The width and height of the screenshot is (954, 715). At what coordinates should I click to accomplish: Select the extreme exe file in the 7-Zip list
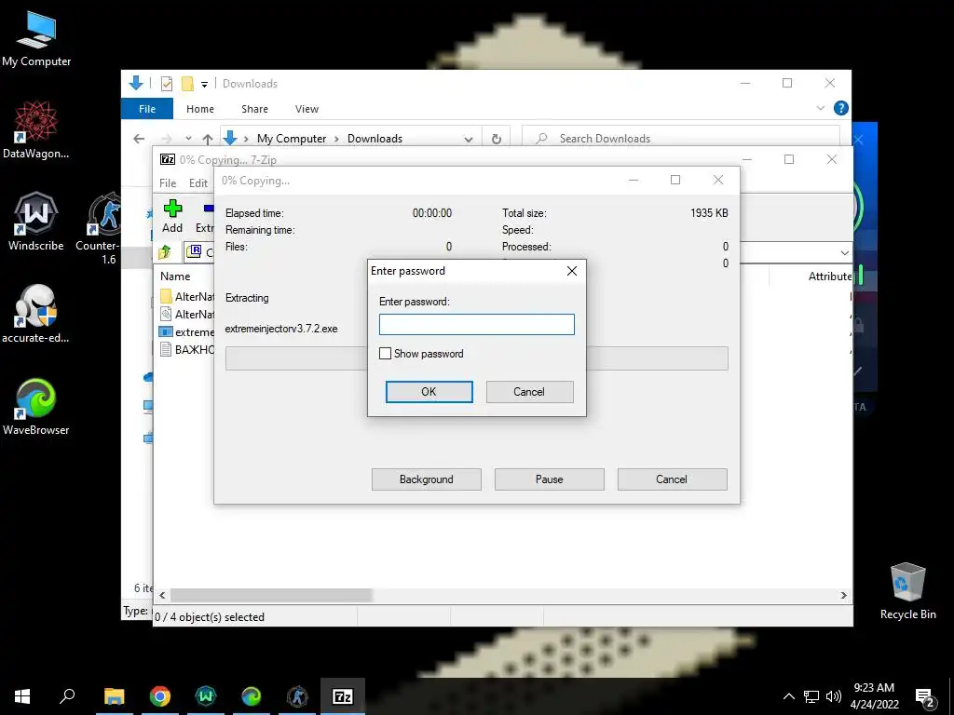186,332
